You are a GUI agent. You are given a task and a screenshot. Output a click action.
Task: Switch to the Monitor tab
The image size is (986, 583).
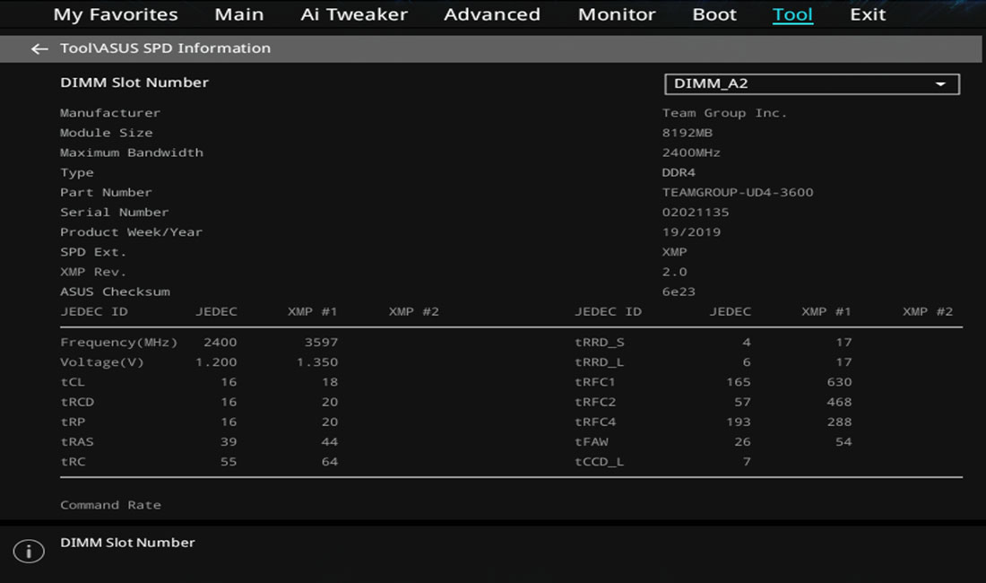(617, 14)
